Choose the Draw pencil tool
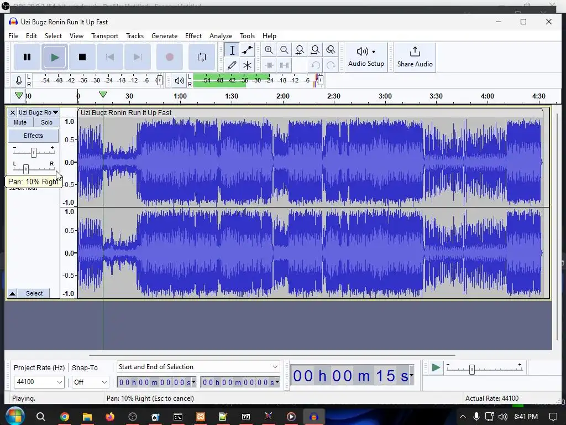Viewport: 566px width, 425px height. click(232, 65)
